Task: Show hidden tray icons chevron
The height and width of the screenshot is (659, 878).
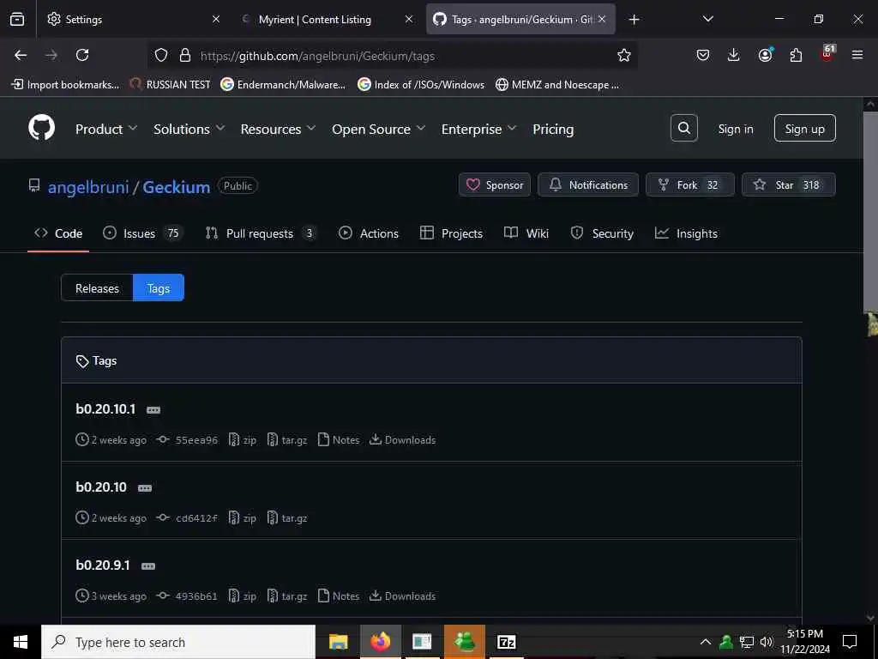Action: [x=706, y=642]
